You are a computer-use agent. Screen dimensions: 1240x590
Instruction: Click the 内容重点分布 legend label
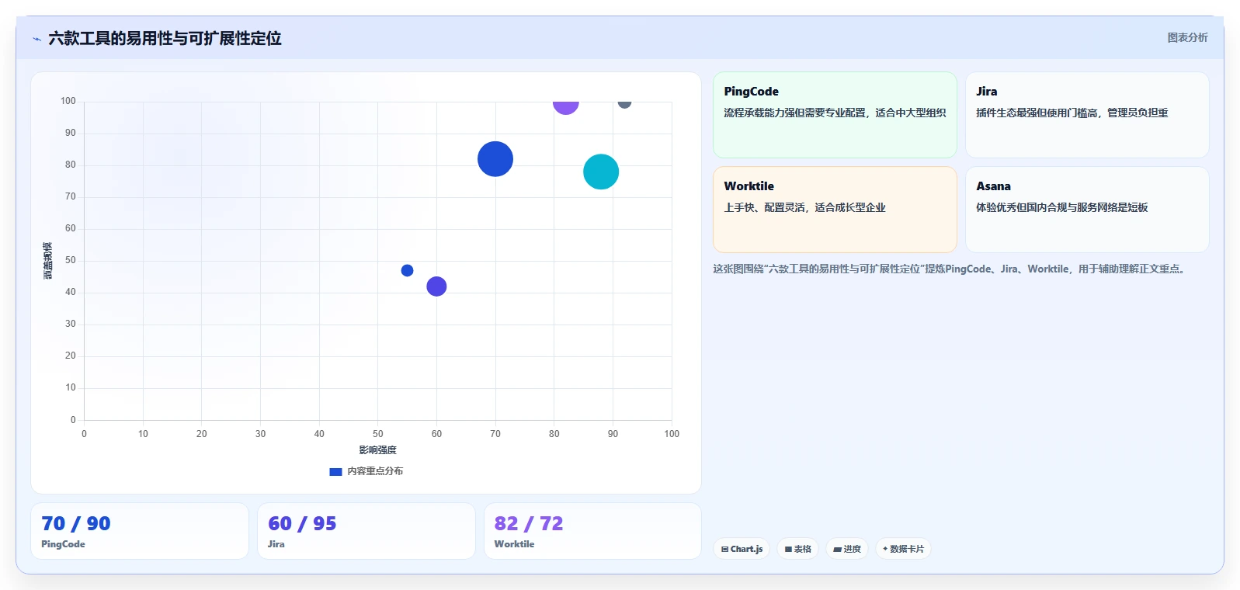coord(375,471)
